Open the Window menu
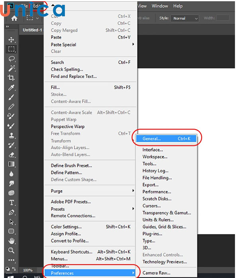The image size is (239, 278). pyautogui.click(x=160, y=6)
